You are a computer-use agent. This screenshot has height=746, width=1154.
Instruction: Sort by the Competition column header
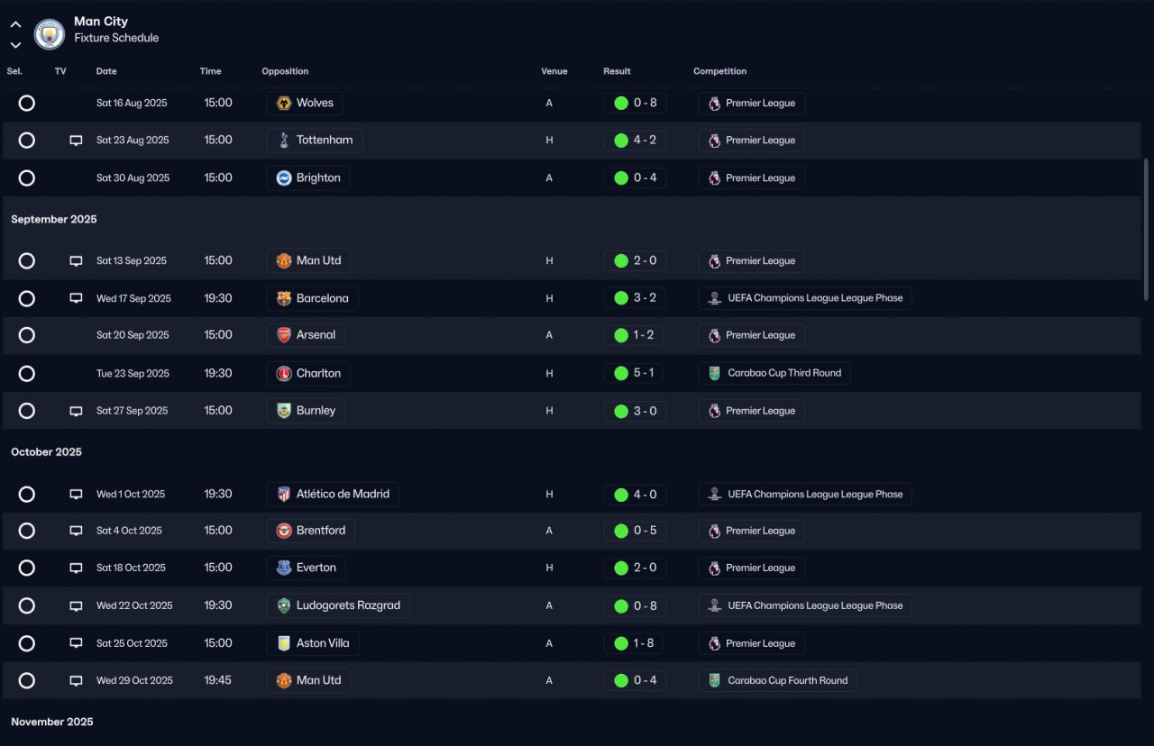(x=719, y=71)
